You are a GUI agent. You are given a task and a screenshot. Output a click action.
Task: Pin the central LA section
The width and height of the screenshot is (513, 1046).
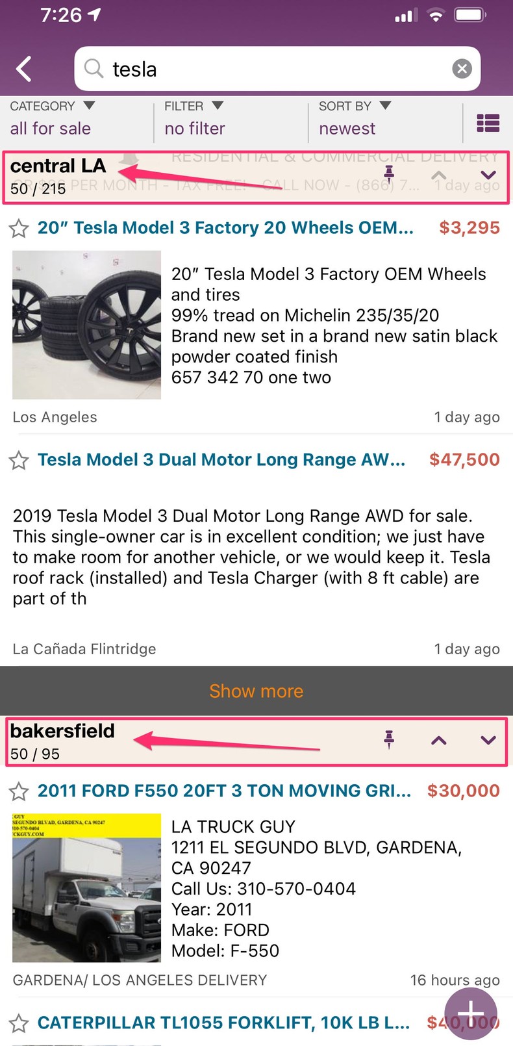(x=389, y=174)
